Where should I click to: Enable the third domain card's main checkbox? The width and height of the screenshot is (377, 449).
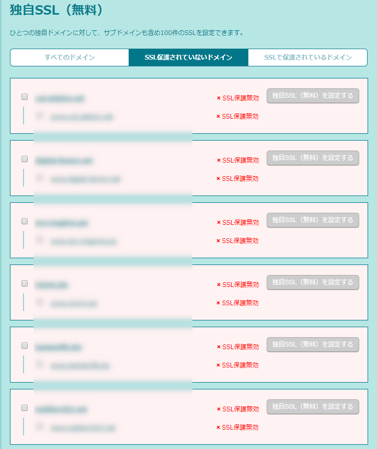tap(25, 221)
